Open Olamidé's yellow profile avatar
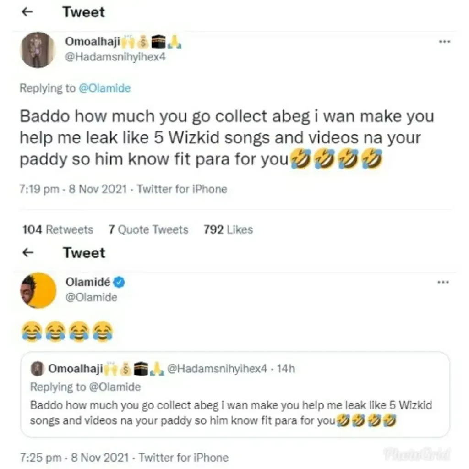 (38, 290)
